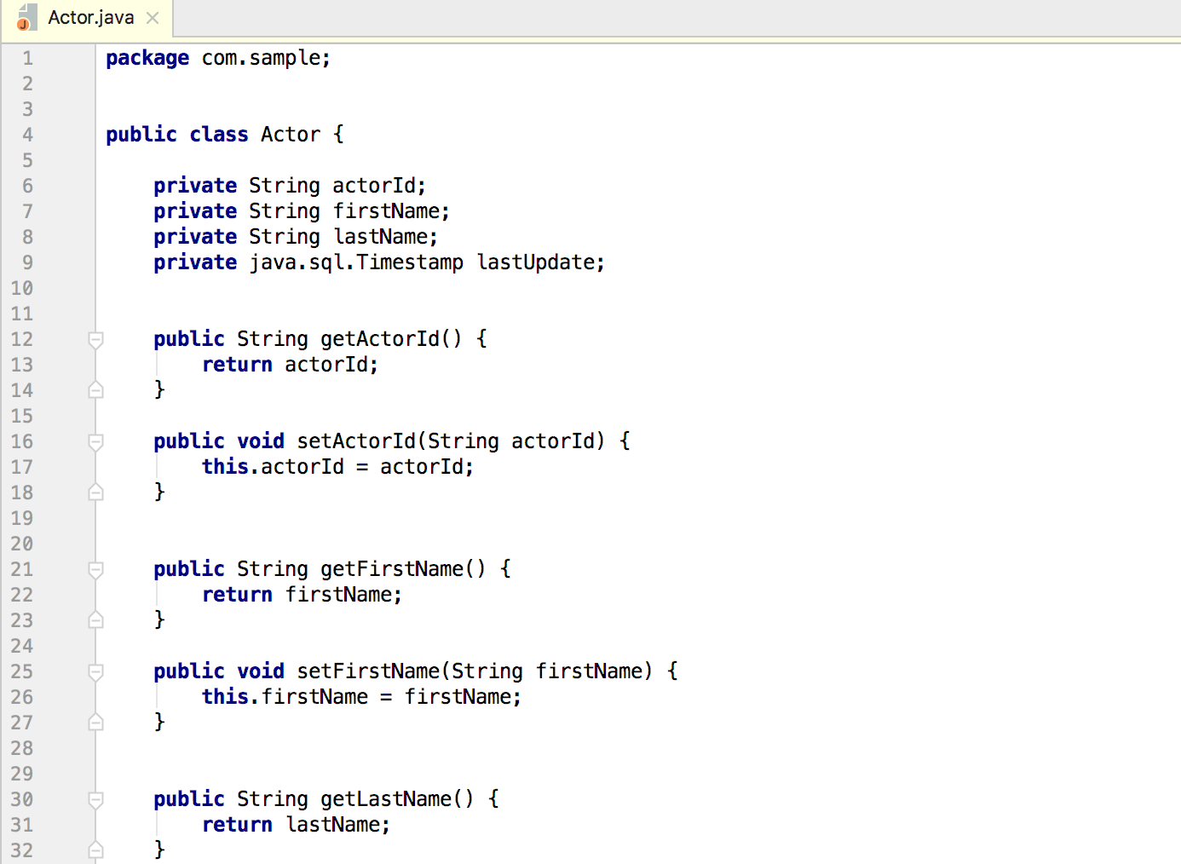Click 'java.sql.Timestamp' type on line 9

click(356, 263)
